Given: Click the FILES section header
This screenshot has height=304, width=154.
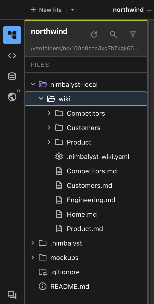Looking at the screenshot, I should [40, 65].
